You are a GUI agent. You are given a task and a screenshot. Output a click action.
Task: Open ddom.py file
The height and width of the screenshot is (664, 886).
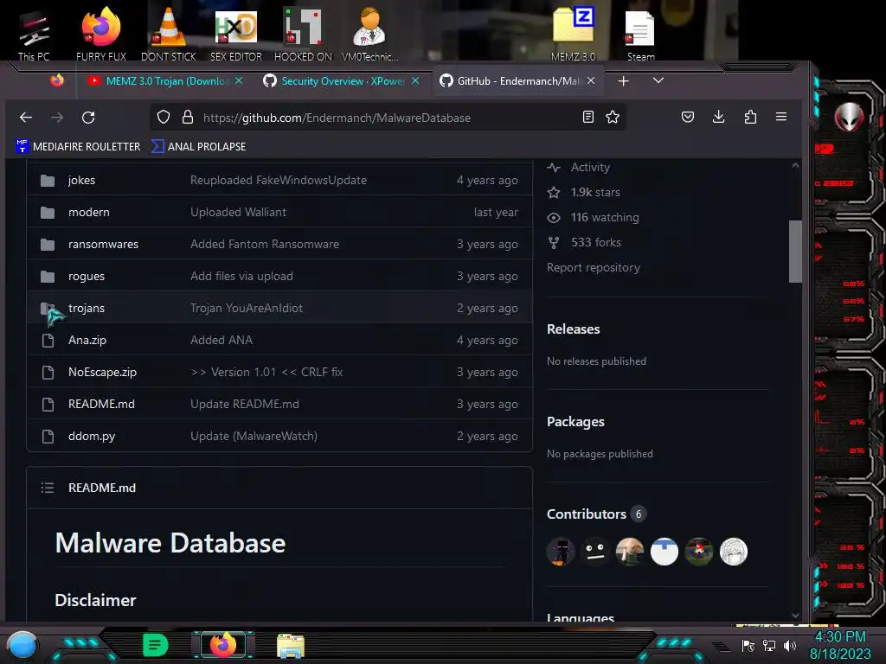pos(92,437)
